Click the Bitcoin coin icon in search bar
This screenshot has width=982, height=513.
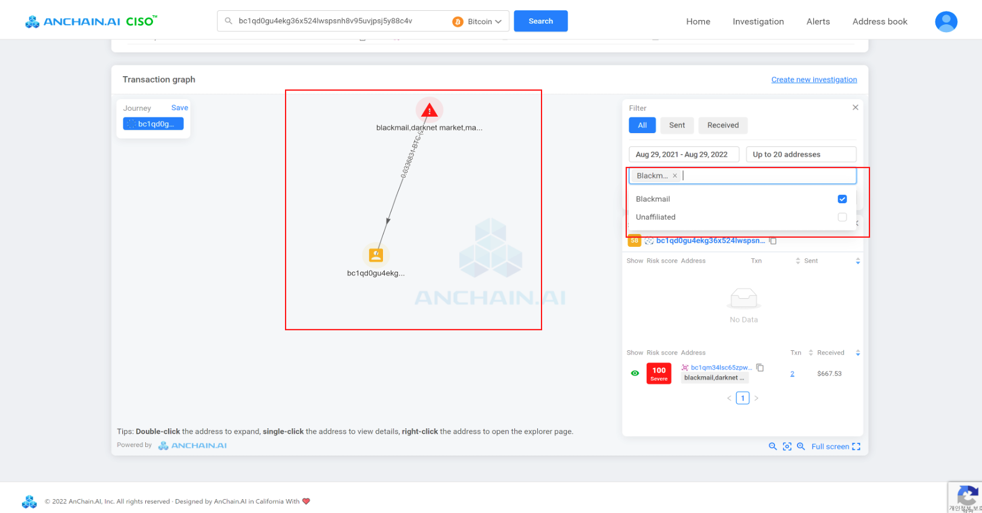click(458, 22)
